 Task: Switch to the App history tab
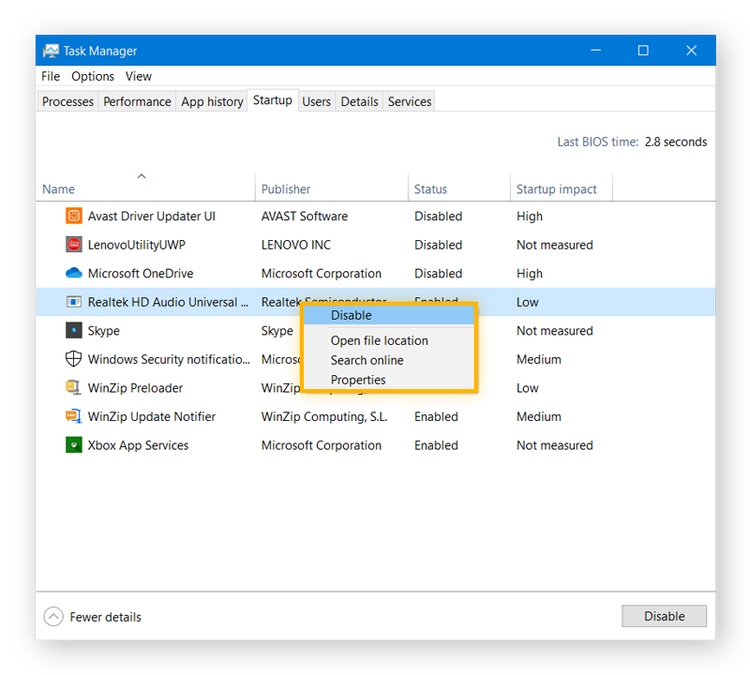tap(212, 101)
